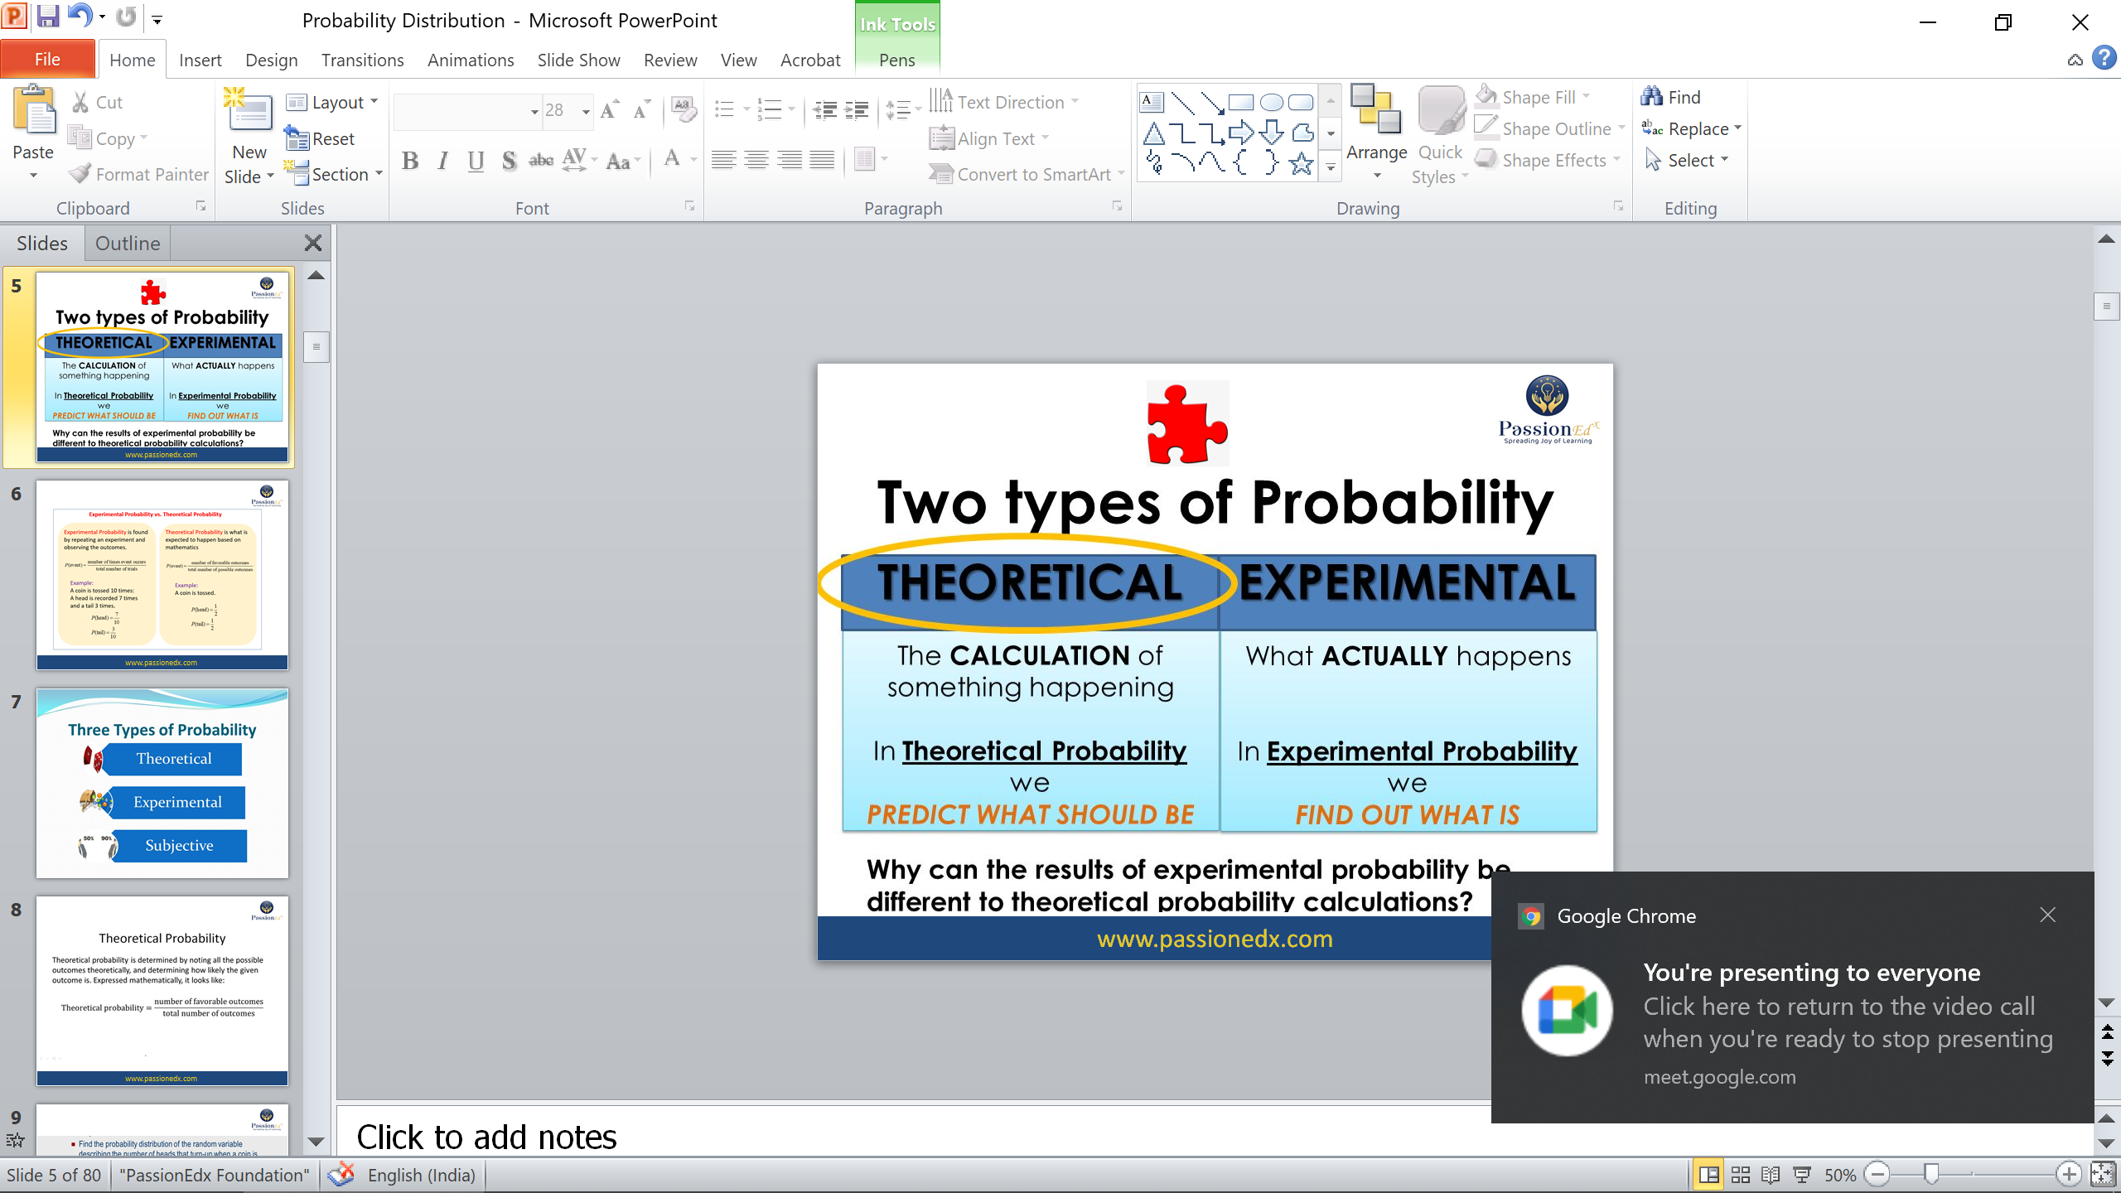Dismiss the Google Chrome notification
This screenshot has height=1193, width=2121.
[2048, 915]
